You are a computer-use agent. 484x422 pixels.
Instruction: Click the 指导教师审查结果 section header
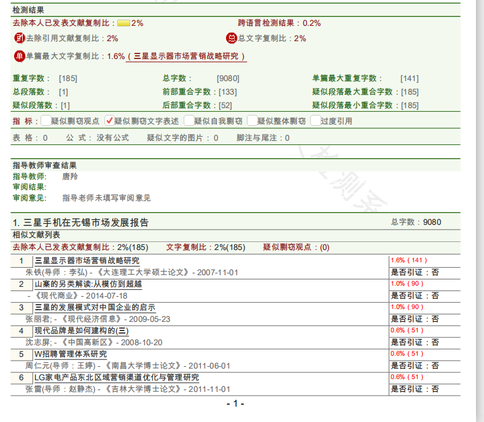[45, 165]
